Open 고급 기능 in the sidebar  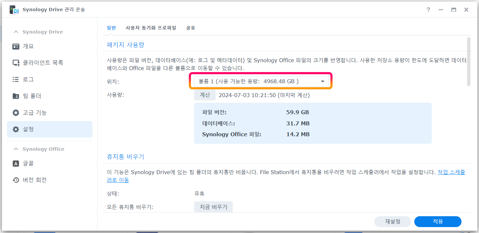click(50, 113)
